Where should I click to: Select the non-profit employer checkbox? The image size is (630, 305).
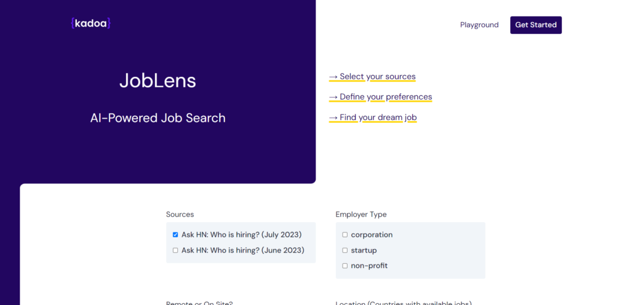[x=345, y=266]
